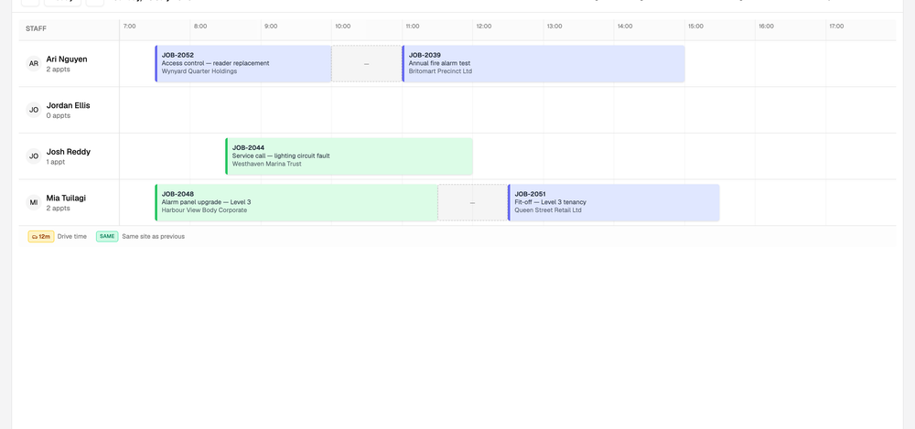Open the JOB-2039 annual fire alarm test

[544, 64]
